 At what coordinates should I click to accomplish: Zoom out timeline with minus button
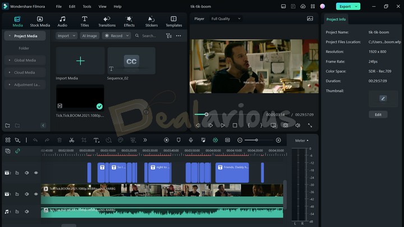coord(240,140)
